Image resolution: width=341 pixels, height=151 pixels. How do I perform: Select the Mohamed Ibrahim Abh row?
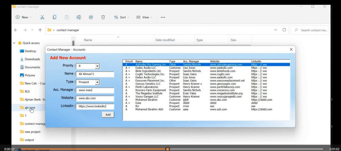click(206, 110)
